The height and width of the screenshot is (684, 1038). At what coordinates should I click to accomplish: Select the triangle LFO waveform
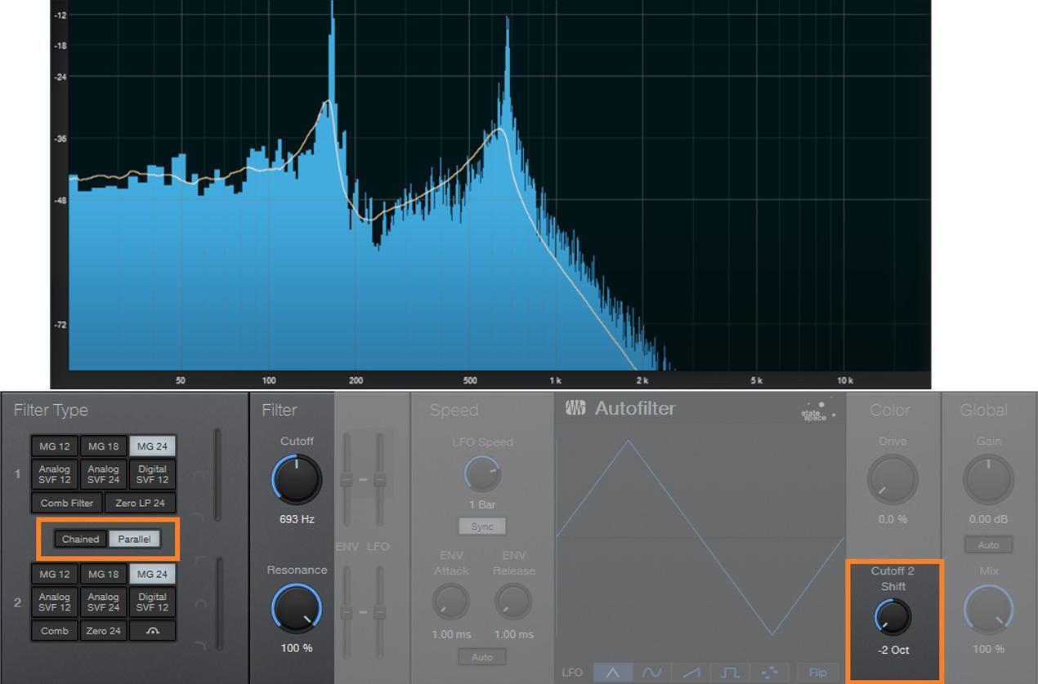coord(611,672)
